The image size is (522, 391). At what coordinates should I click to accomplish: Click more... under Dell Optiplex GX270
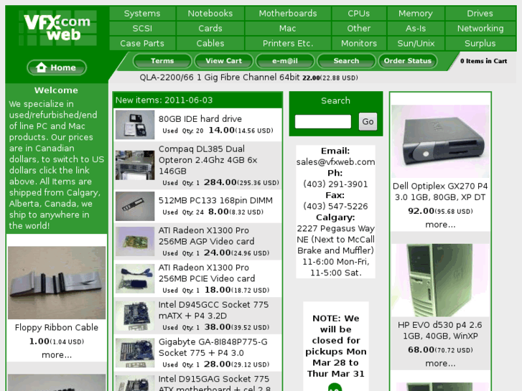coord(440,225)
